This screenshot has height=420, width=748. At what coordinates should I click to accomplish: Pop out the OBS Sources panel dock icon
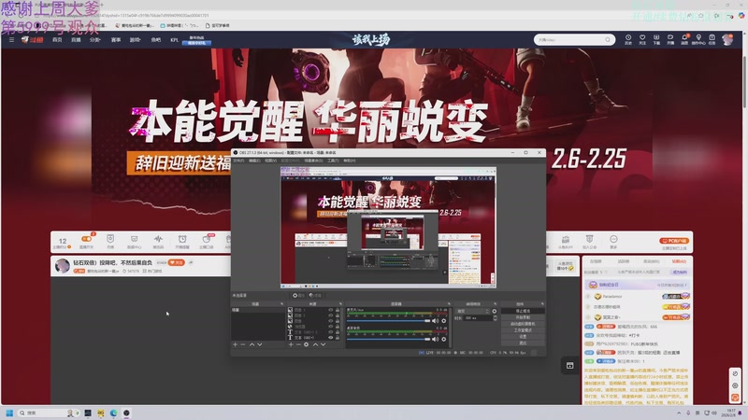[x=340, y=304]
